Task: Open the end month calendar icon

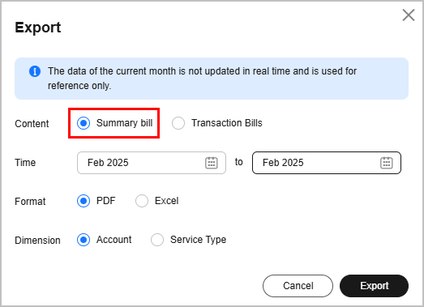Action: (387, 163)
